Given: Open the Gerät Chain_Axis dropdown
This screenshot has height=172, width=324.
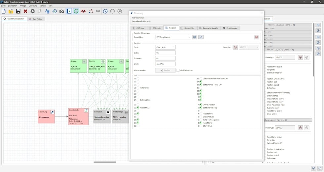Looking at the screenshot, I should tap(165, 47).
